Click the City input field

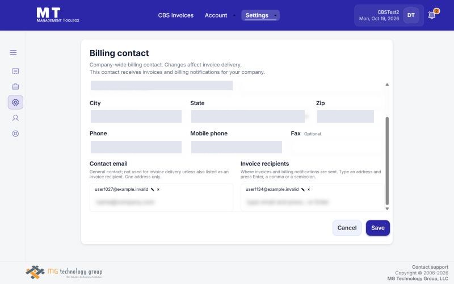(136, 116)
